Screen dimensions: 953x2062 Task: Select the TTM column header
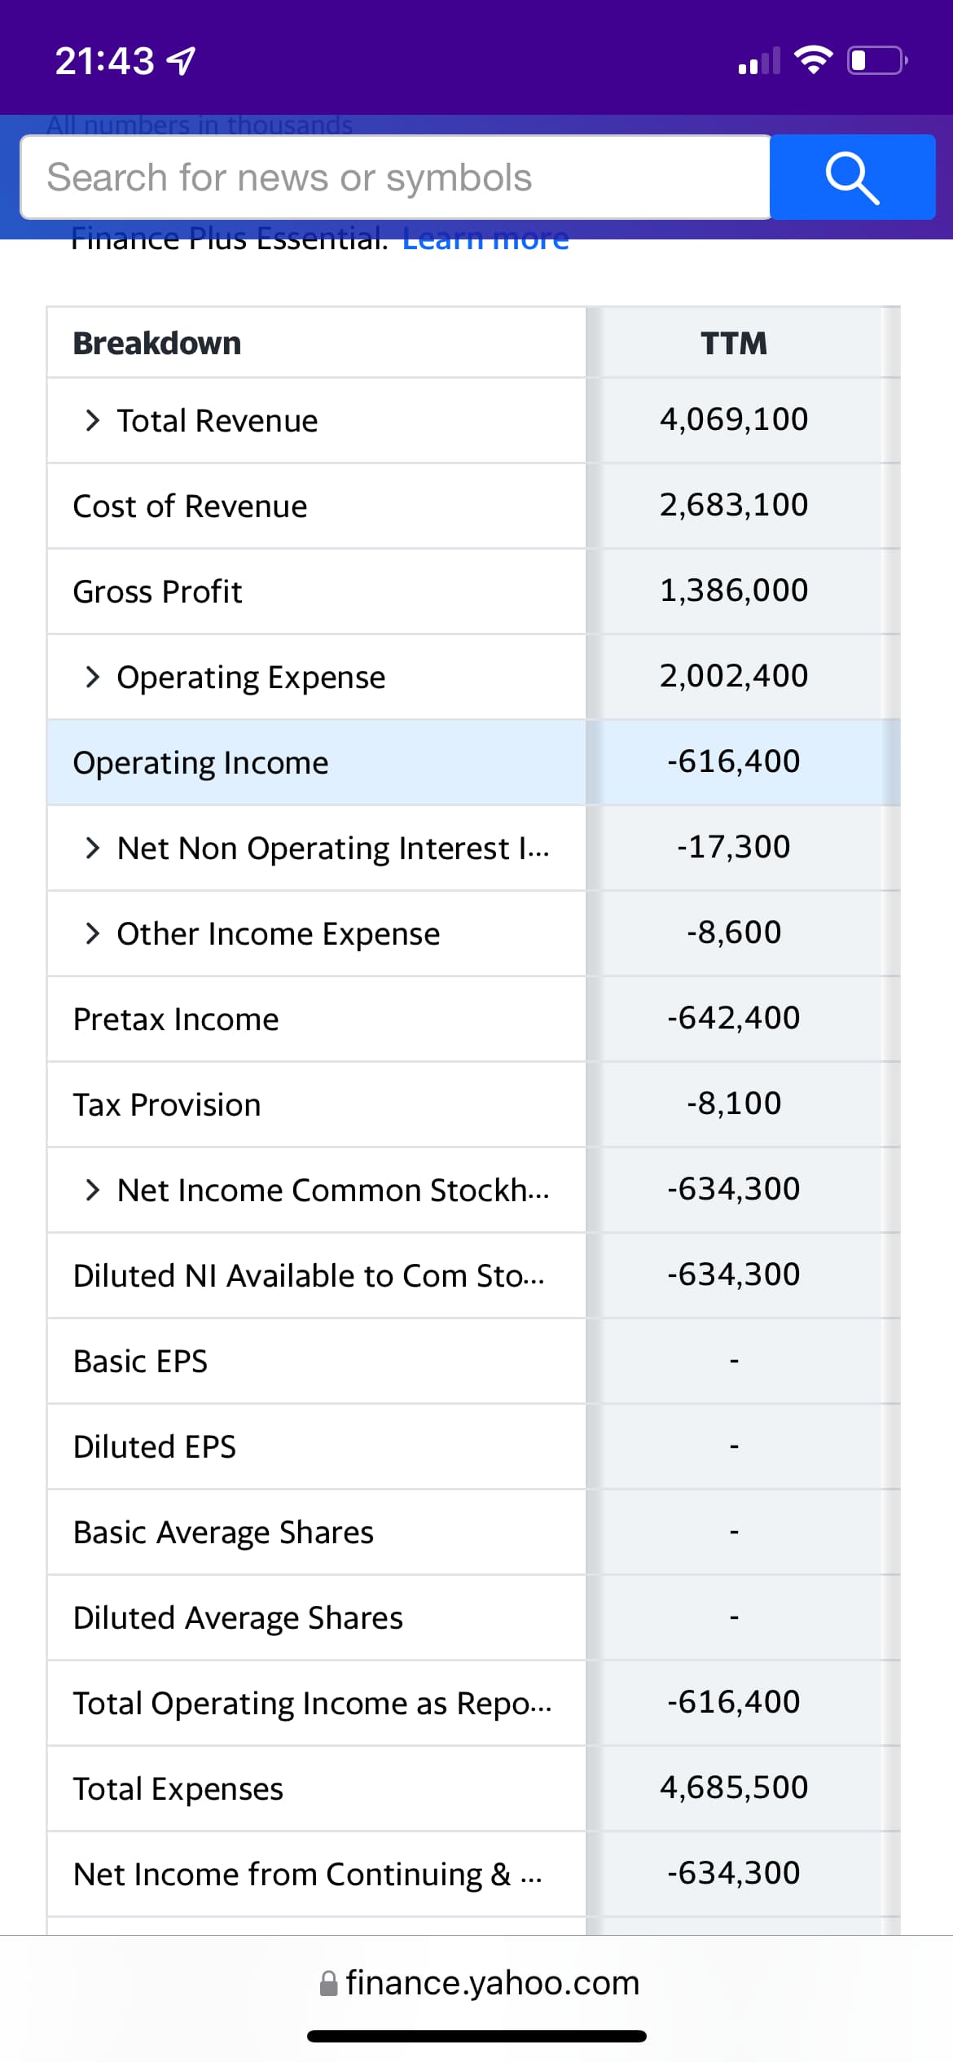coord(734,343)
